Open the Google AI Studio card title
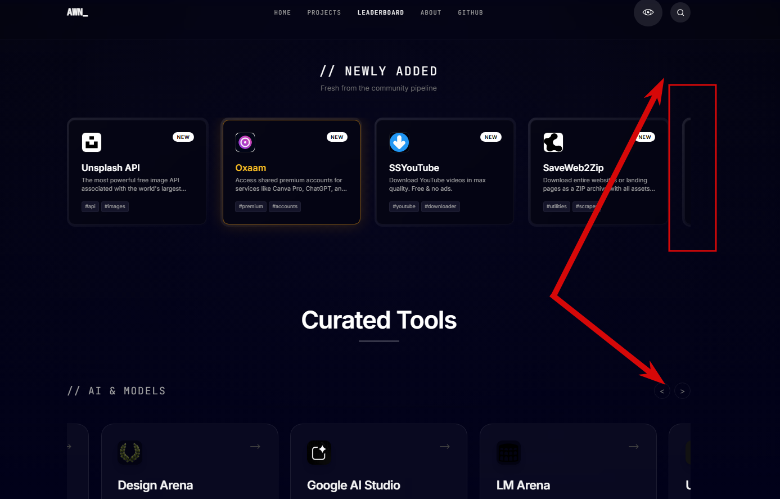 pos(354,485)
